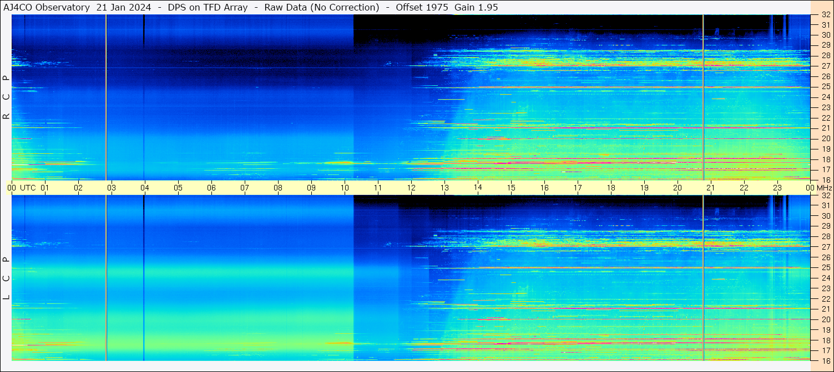Click hour label "23" on the time axis
Screen dimensions: 834x372
click(777, 188)
